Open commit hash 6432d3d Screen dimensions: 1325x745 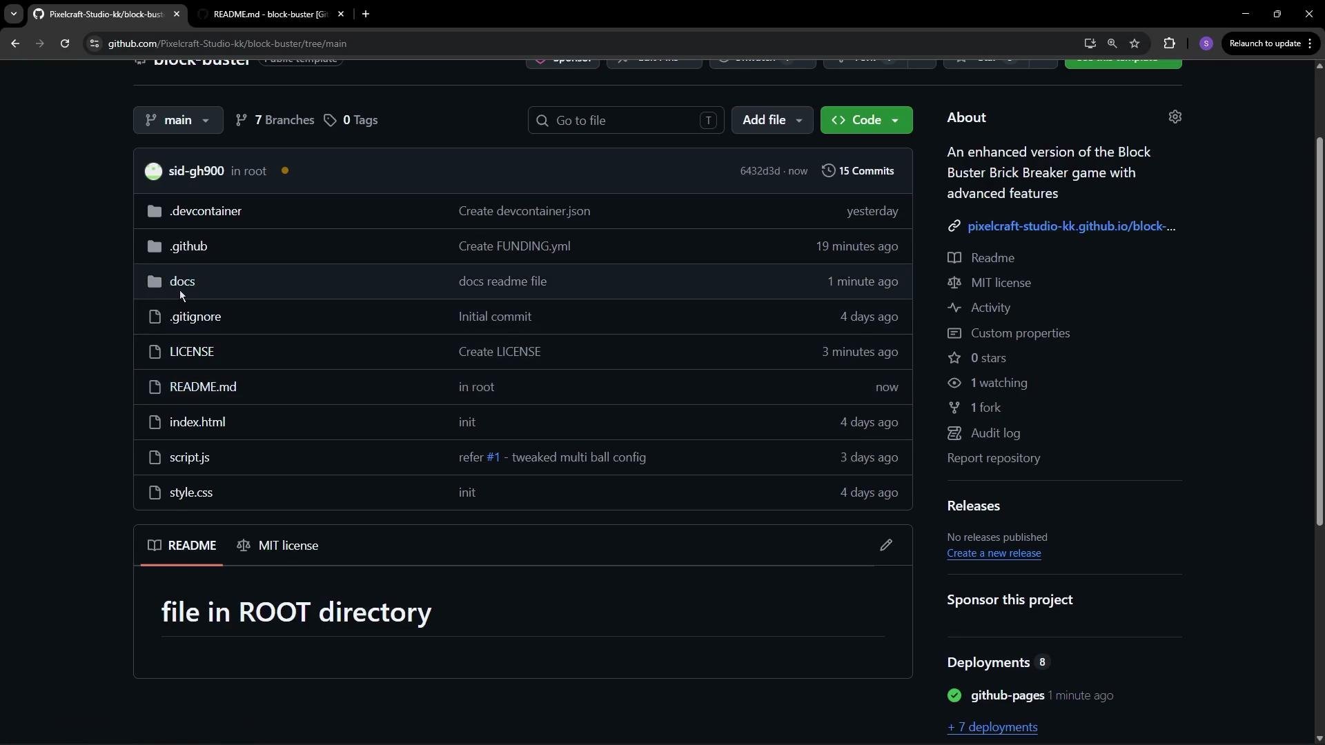(x=760, y=171)
